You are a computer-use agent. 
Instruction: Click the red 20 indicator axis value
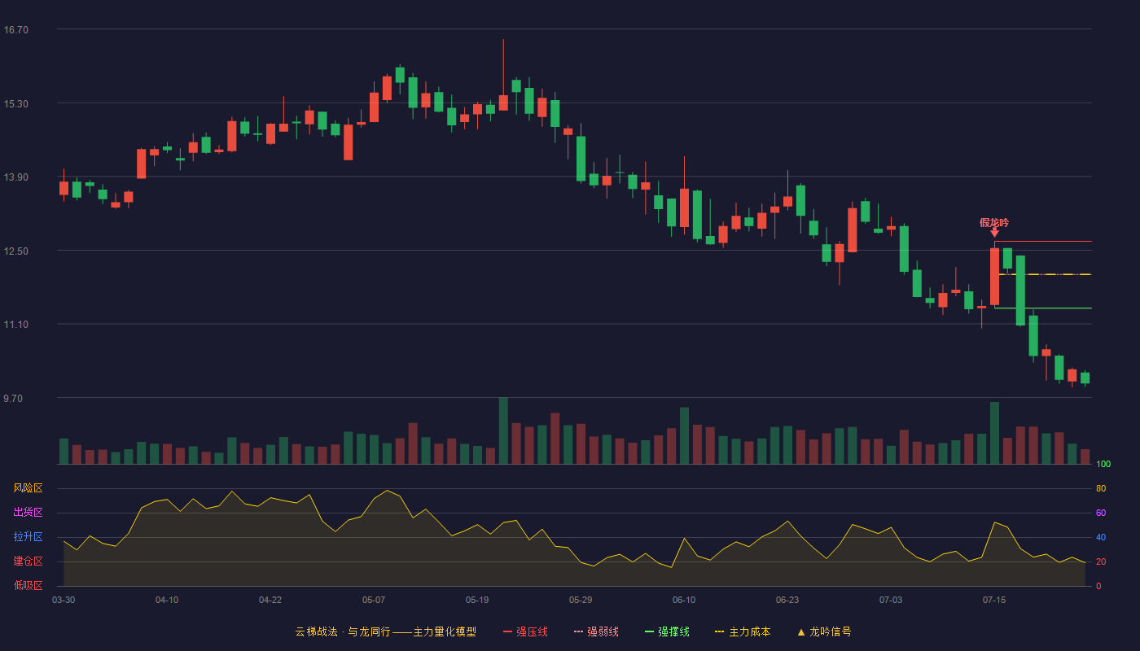[1101, 561]
